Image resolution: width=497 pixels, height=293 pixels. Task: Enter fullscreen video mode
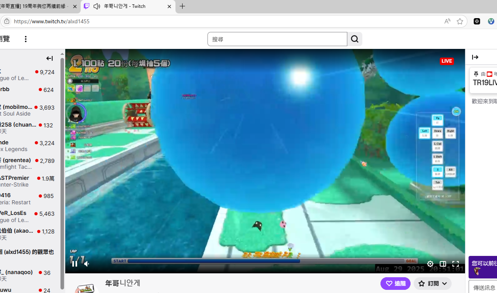click(456, 264)
